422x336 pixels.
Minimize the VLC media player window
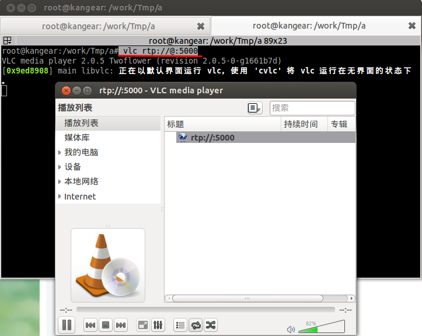click(x=76, y=90)
